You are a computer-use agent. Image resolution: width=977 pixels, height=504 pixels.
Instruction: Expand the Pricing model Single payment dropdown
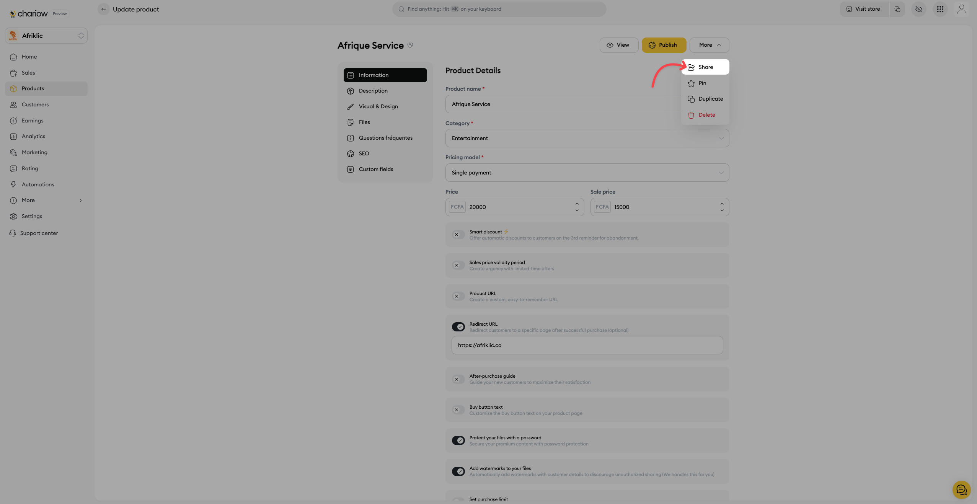(587, 173)
